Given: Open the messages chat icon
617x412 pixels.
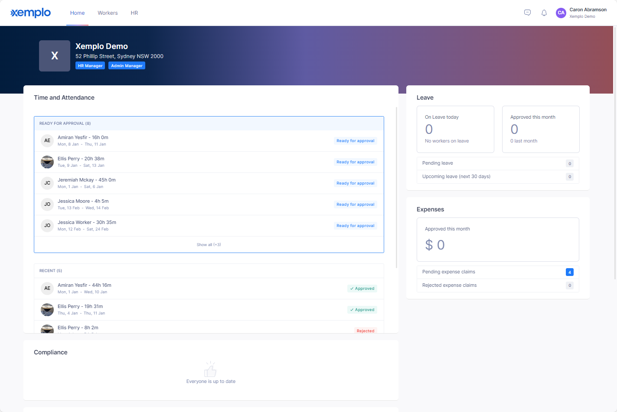Looking at the screenshot, I should click(527, 13).
